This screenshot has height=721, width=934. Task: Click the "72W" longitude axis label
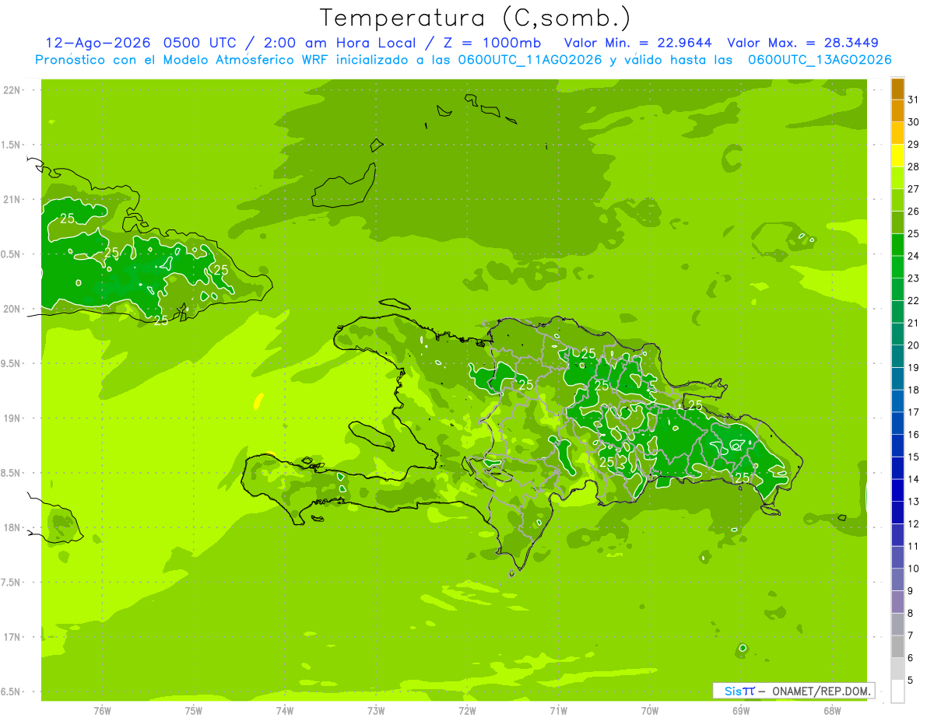click(x=467, y=710)
